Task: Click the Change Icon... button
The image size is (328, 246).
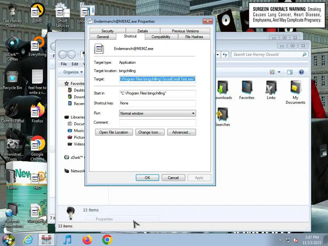Action: [x=150, y=132]
